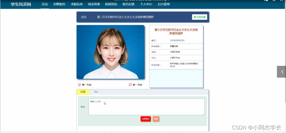Switch to the 详情 tab
The width and height of the screenshot is (286, 133).
(x=83, y=92)
